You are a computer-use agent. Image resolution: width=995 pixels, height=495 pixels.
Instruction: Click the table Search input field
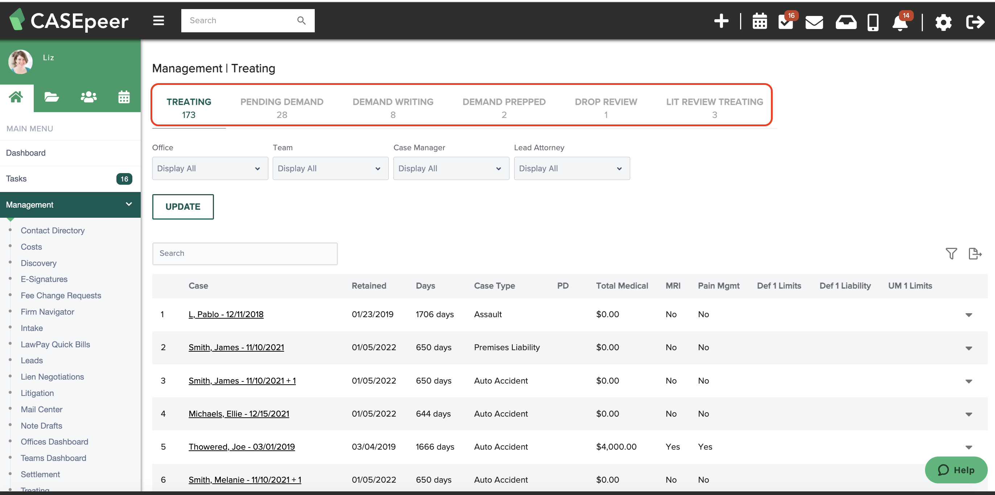click(x=245, y=253)
